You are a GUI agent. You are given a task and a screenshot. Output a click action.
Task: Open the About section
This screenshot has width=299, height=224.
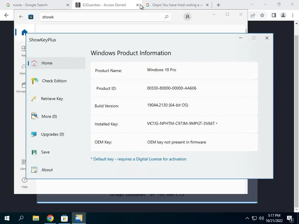point(47,170)
